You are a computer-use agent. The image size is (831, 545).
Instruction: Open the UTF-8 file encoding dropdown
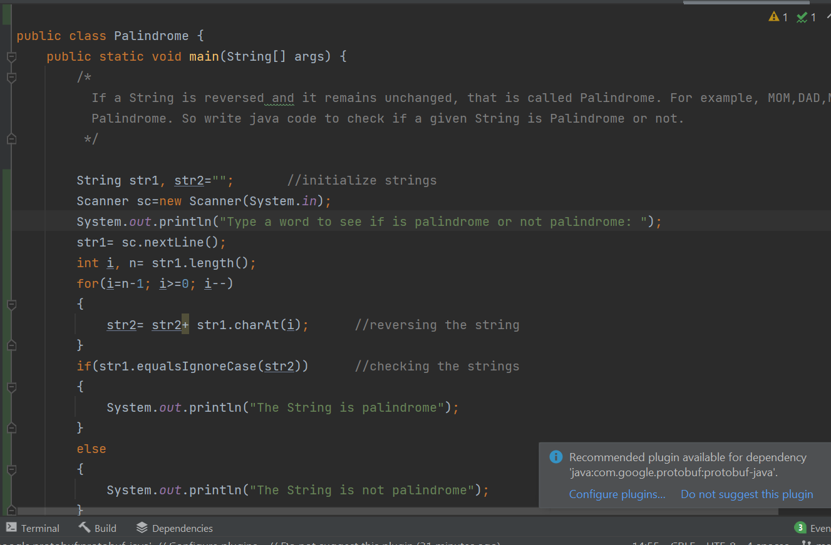(x=721, y=543)
